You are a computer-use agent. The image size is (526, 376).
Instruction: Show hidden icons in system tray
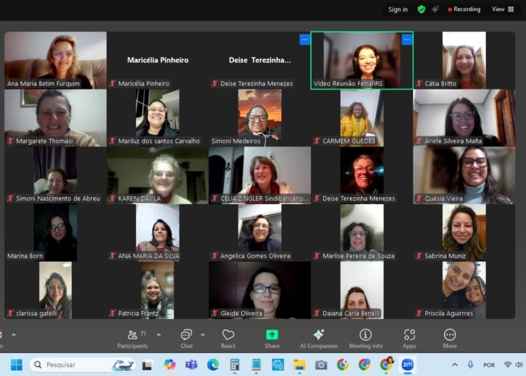pos(455,365)
